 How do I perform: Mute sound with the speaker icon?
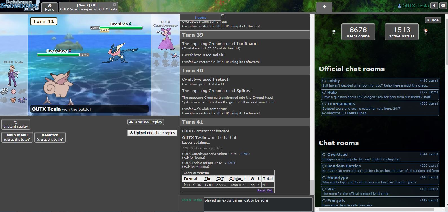(434, 6)
